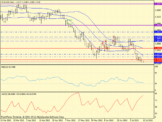Click the 7 May 2012 date label

coord(70,120)
